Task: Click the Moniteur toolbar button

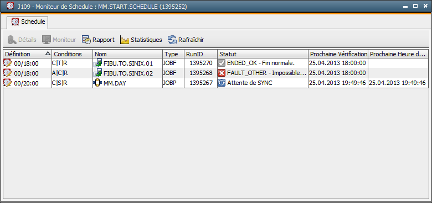Action: [x=59, y=40]
